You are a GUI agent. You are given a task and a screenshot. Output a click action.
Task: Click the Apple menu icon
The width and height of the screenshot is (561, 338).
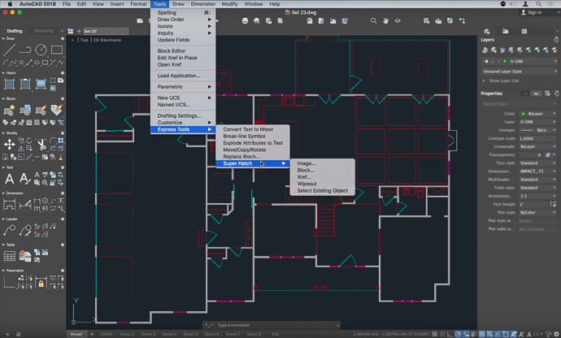pos(10,4)
